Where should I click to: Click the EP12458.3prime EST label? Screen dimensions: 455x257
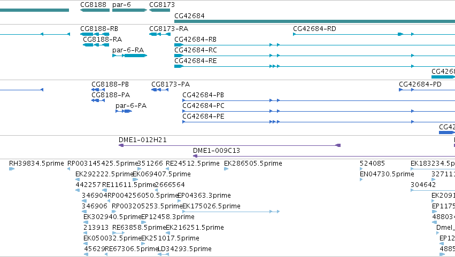pos(168,217)
